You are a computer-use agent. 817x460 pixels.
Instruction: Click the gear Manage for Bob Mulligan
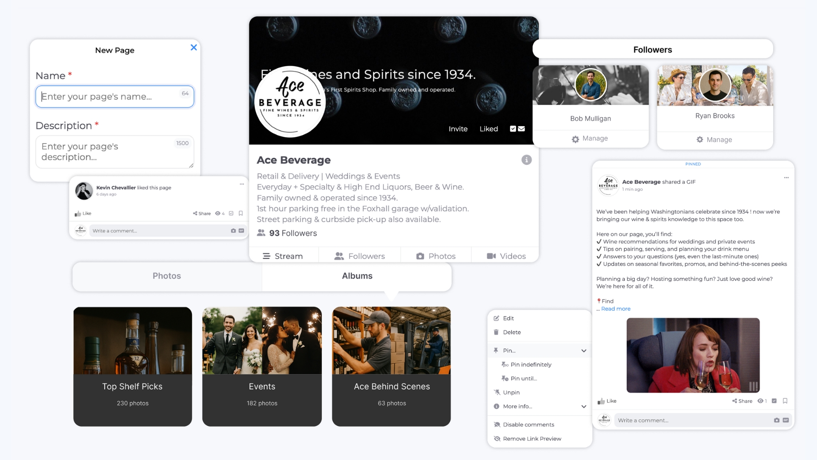coord(590,139)
